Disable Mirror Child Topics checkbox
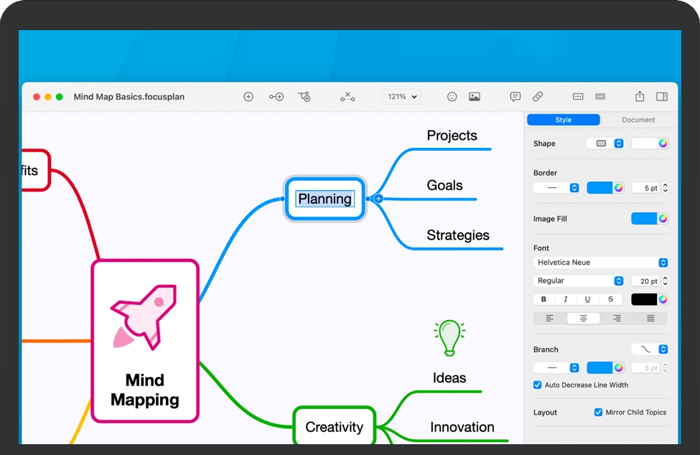Screen dimensions: 700x455 599,413
